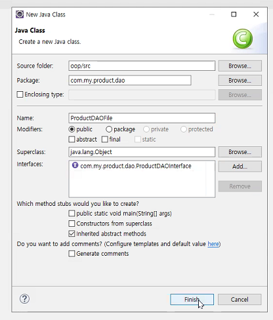Uncheck Inherited abstract methods
The image size is (273, 320).
pos(72,233)
